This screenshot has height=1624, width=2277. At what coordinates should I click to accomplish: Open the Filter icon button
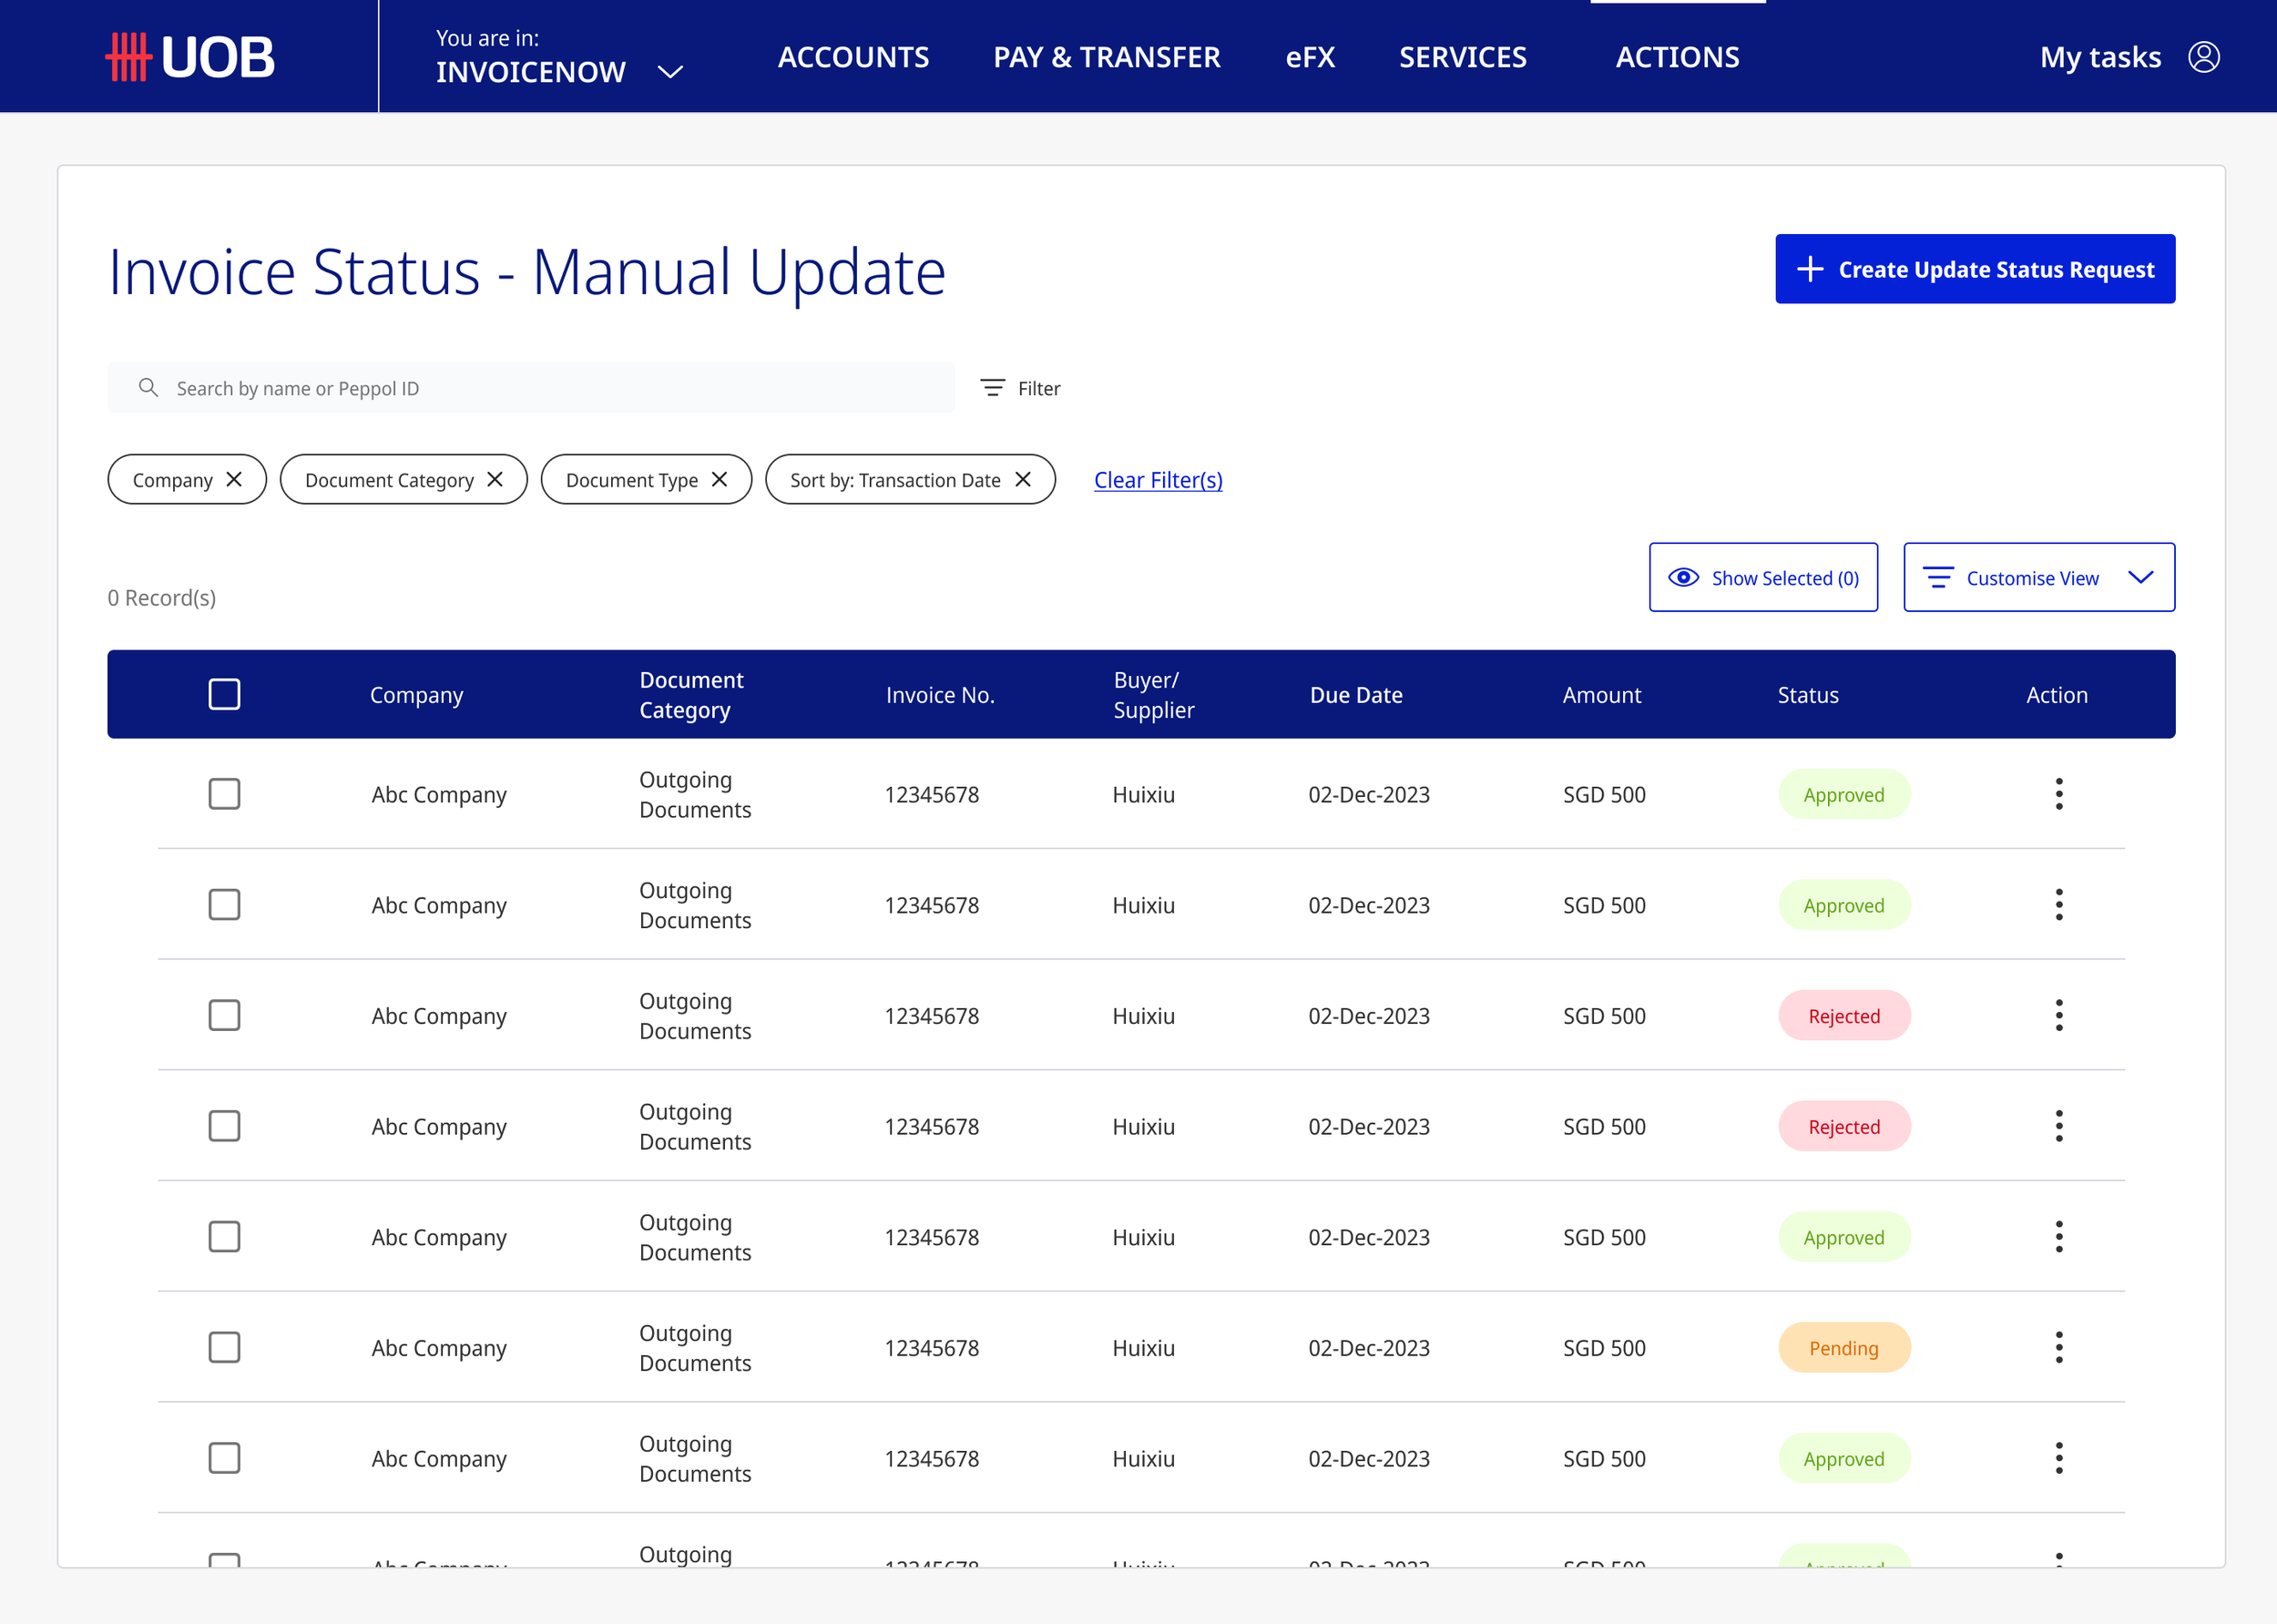(x=992, y=388)
